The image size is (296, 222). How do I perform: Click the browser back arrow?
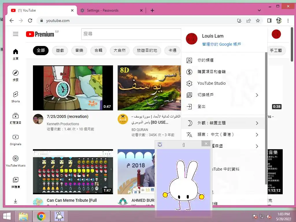click(x=12, y=21)
